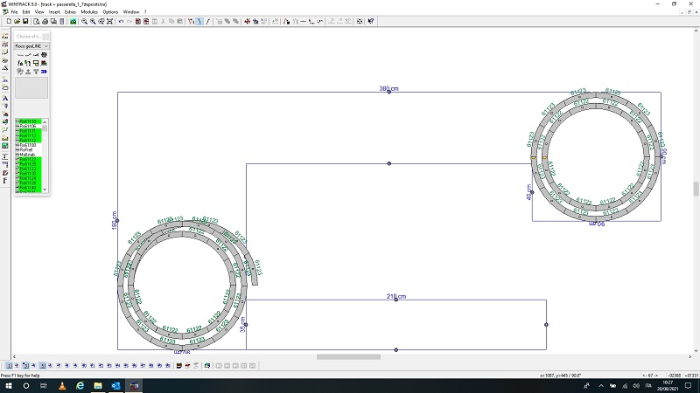Click the Save icon in the toolbar
The image size is (700, 393).
click(25, 21)
